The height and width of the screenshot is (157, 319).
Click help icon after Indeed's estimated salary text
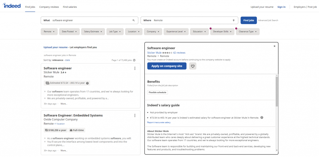click(x=262, y=117)
